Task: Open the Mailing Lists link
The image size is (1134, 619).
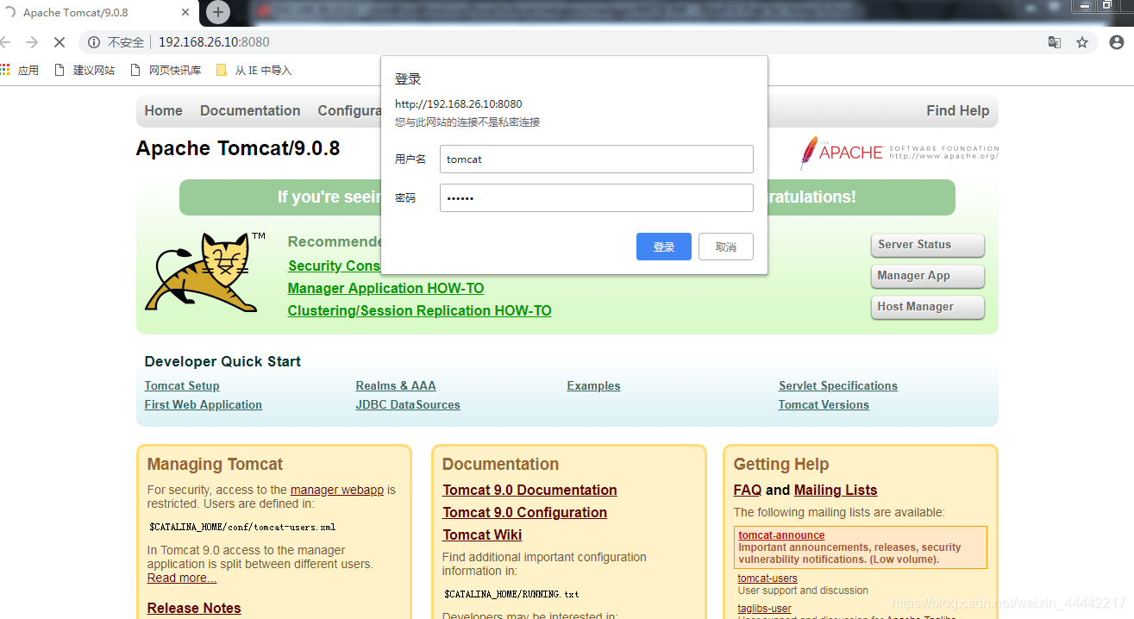Action: click(x=836, y=490)
